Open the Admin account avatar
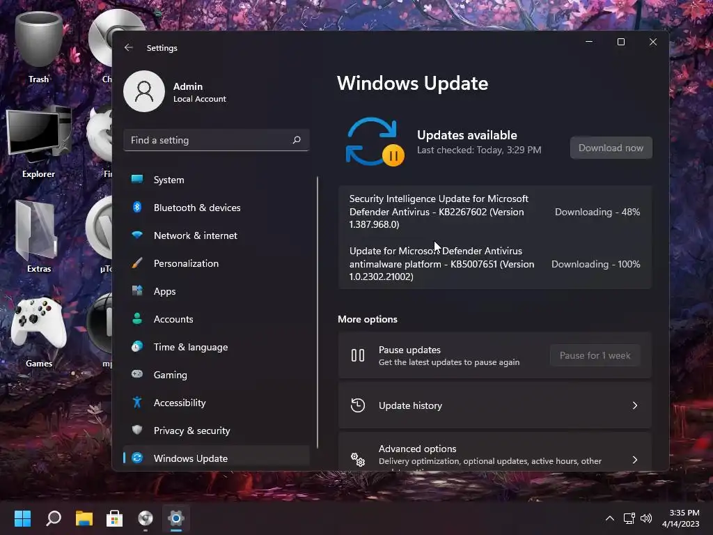 (144, 91)
